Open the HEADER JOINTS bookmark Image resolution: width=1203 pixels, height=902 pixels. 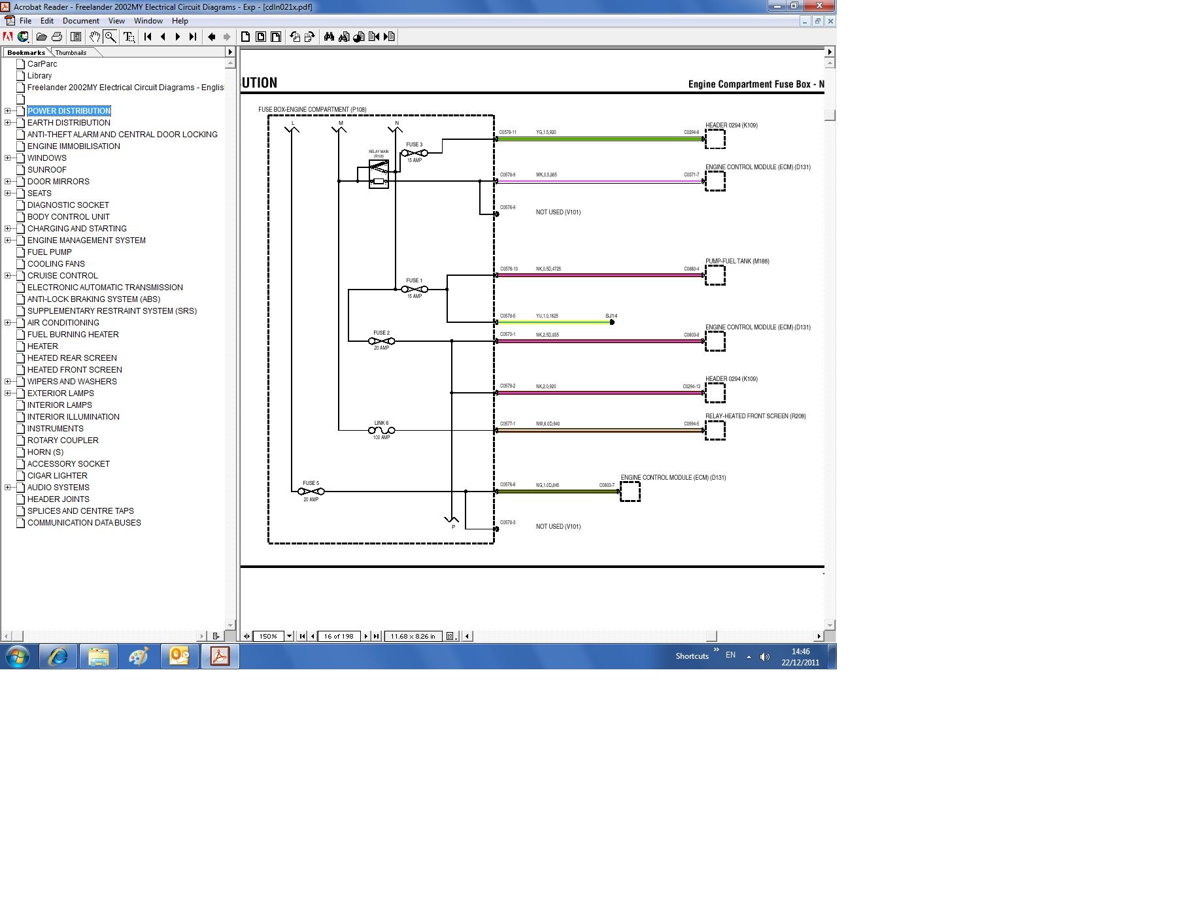58,499
